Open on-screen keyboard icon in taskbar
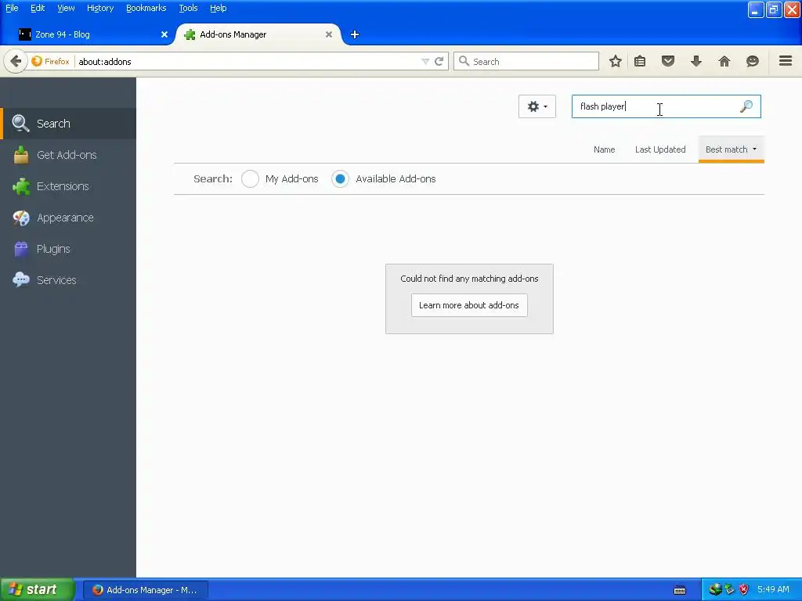 coord(680,590)
